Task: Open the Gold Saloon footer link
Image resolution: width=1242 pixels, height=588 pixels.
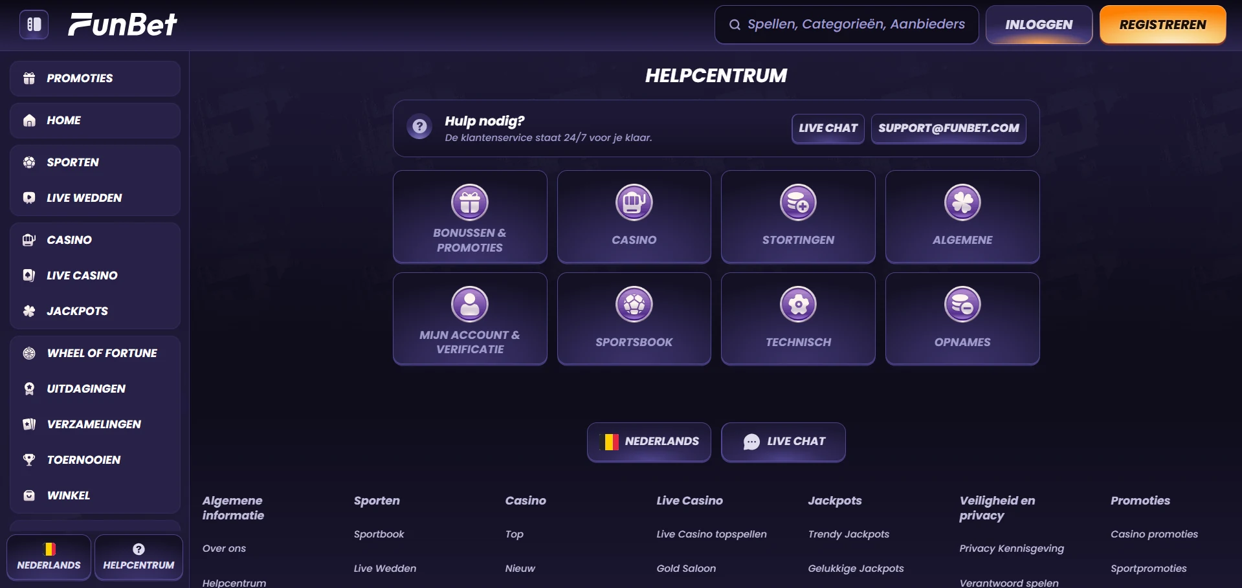Action: (686, 569)
